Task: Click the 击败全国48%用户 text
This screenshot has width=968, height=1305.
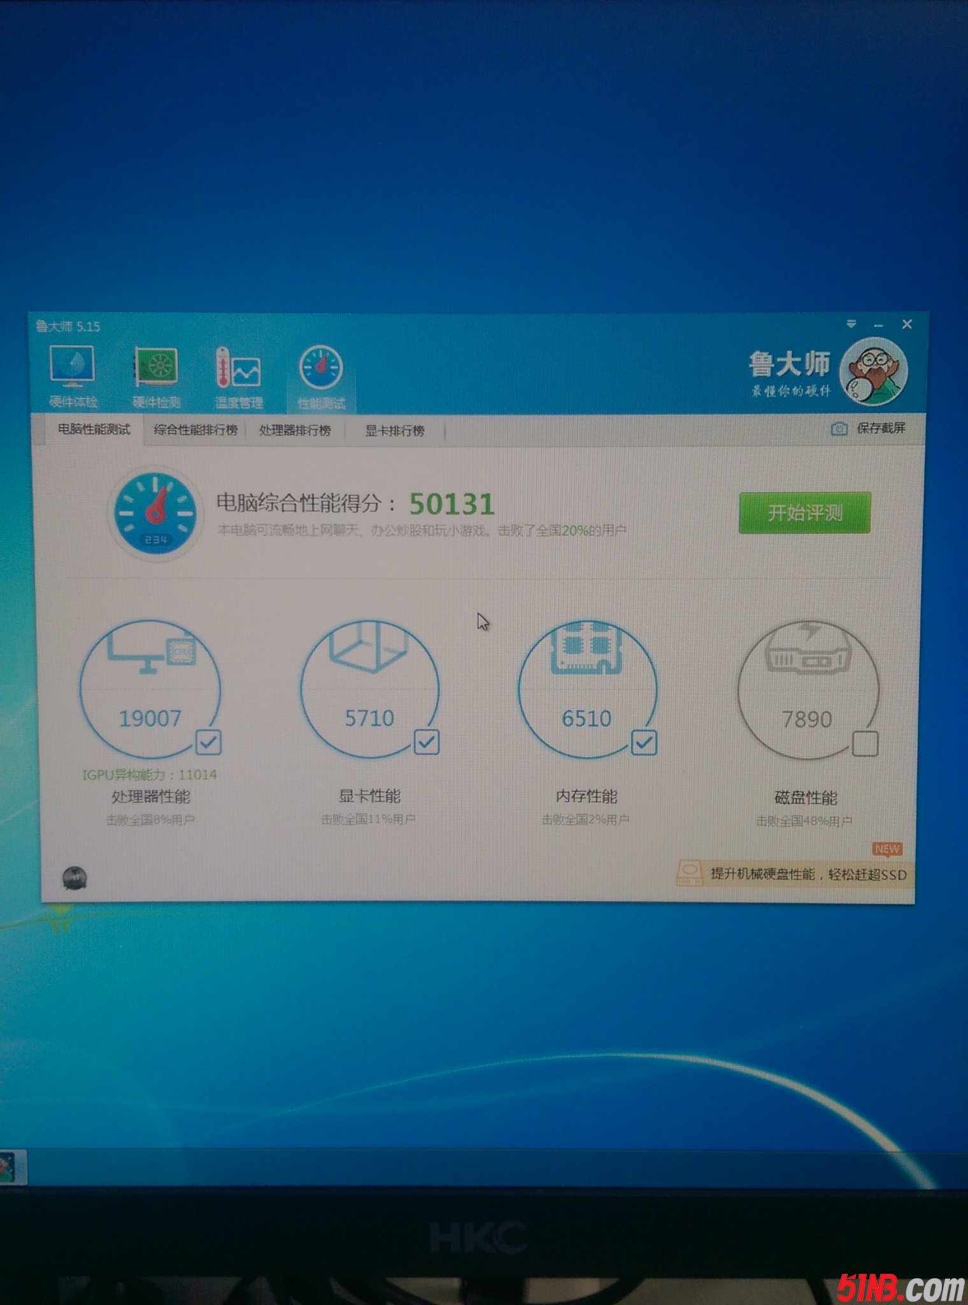Action: coord(804,821)
